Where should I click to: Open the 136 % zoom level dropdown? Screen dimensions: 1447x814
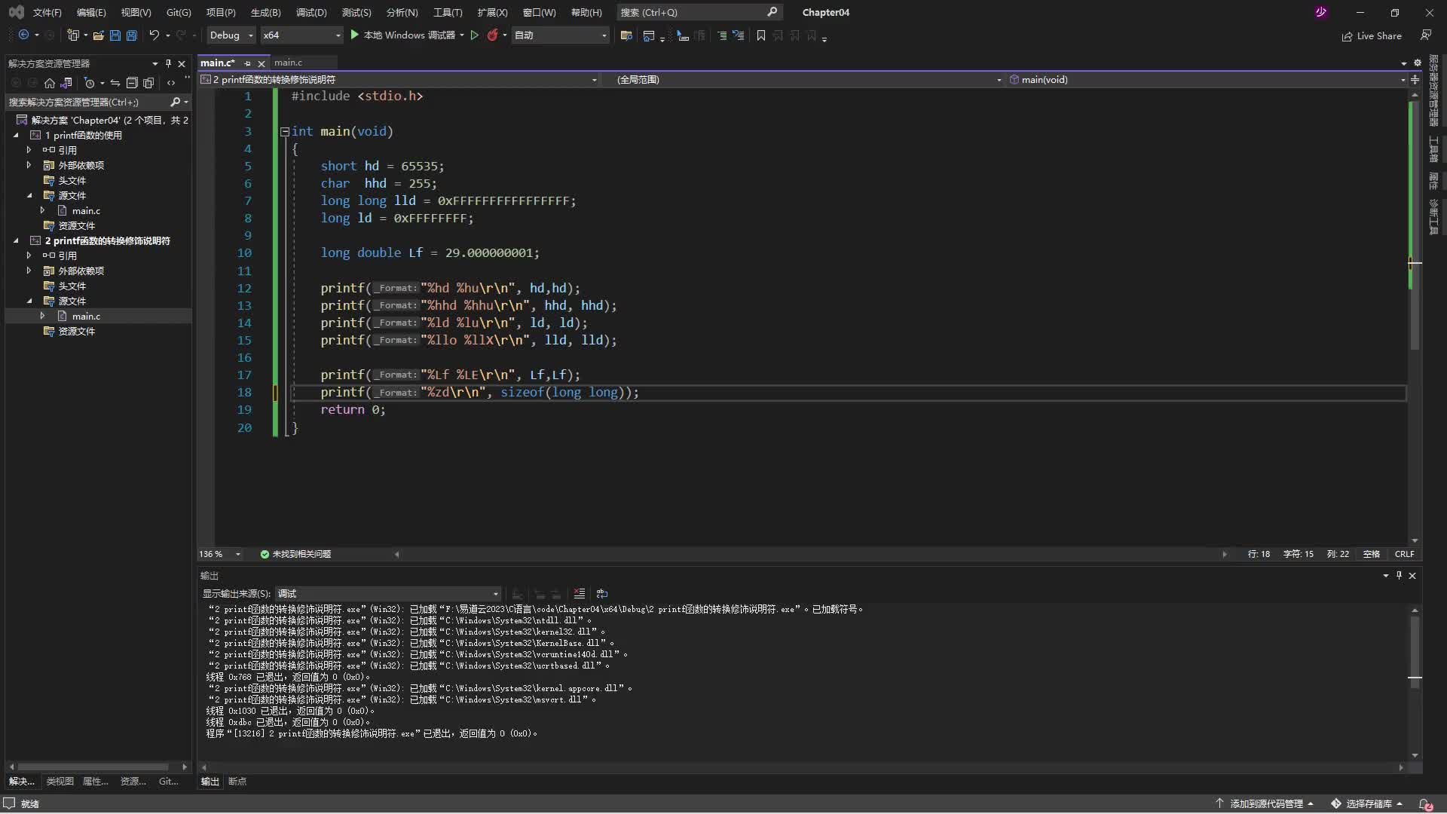219,554
